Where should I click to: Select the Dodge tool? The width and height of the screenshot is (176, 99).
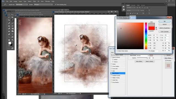pos(12,31)
